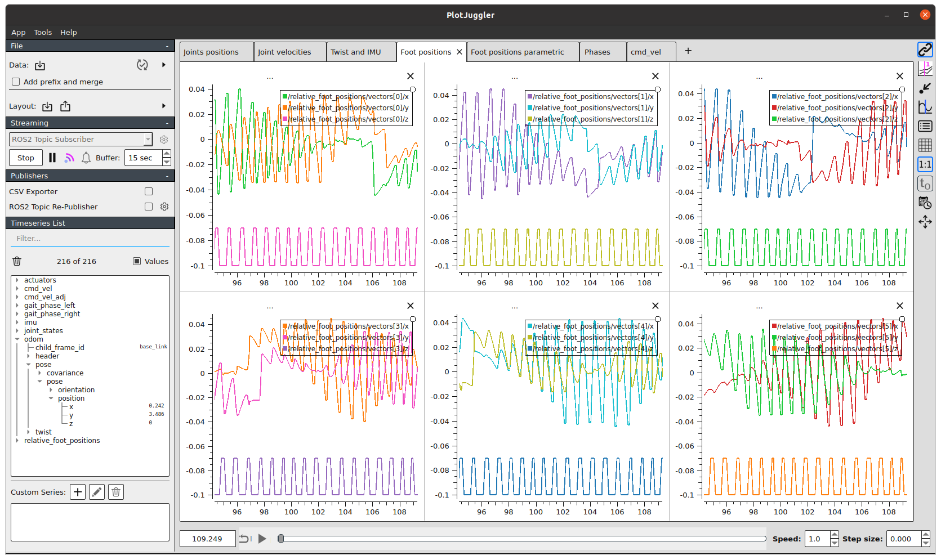Pause the streaming with the pause icon
The width and height of the screenshot is (941, 560).
(52, 158)
